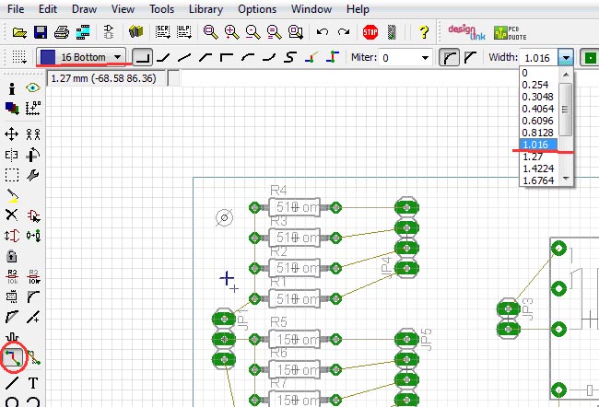Click the Design Link button
The image size is (599, 407).
[x=465, y=31]
